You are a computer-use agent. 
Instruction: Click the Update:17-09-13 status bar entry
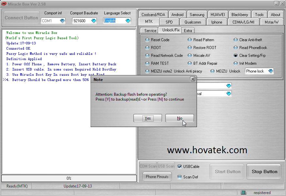(78, 186)
